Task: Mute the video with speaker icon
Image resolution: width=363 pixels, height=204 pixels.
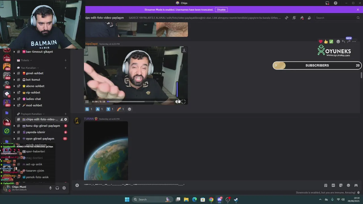Action: click(177, 101)
